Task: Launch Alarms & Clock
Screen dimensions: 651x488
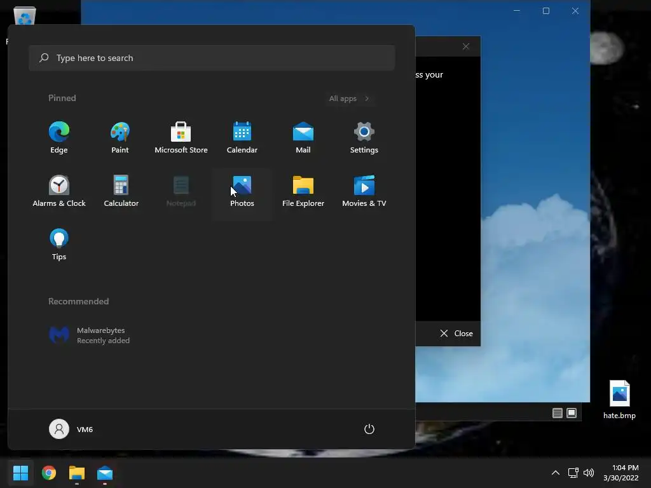Action: (x=59, y=191)
